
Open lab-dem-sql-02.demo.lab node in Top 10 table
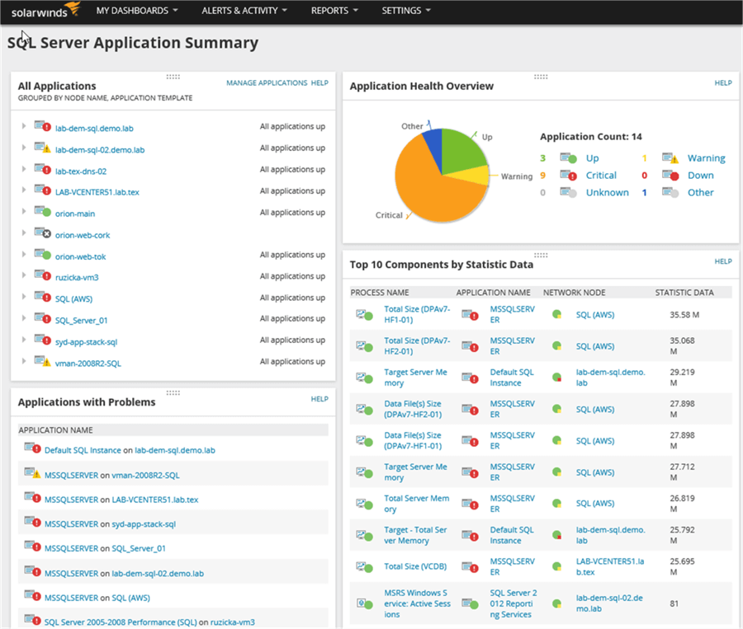609,603
